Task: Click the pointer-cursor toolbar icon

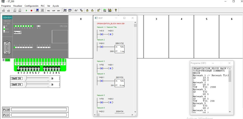Action: 81,10
